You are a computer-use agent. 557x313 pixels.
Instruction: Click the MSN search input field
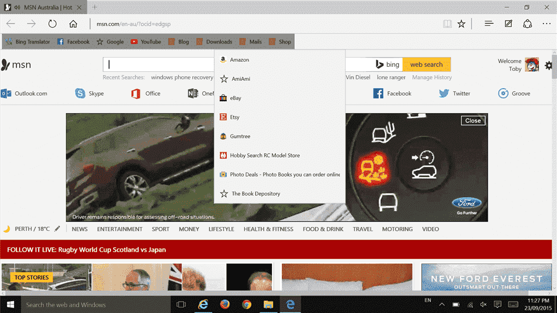point(158,65)
